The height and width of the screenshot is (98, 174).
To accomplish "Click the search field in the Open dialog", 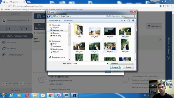I will pyautogui.click(x=123, y=16).
